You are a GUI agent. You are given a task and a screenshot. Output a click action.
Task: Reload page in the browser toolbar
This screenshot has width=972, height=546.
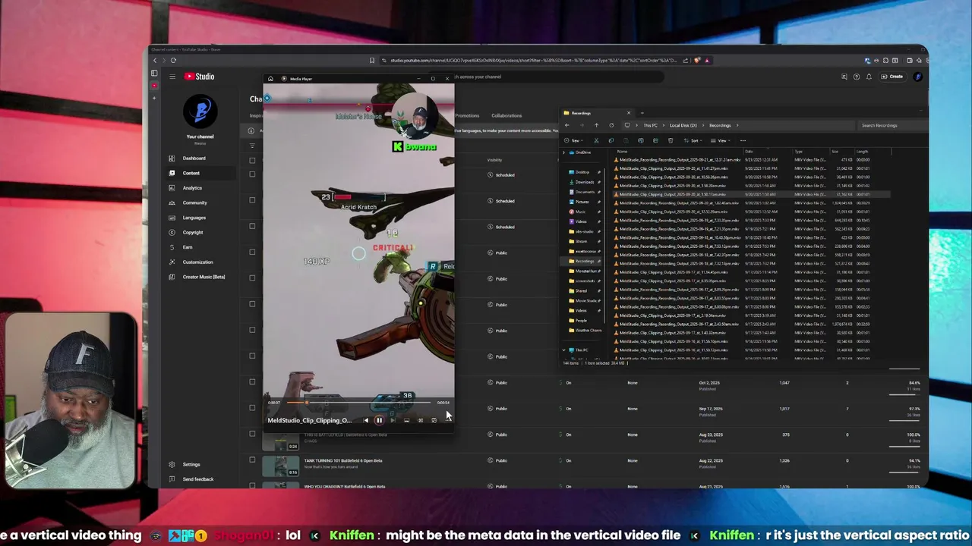173,61
